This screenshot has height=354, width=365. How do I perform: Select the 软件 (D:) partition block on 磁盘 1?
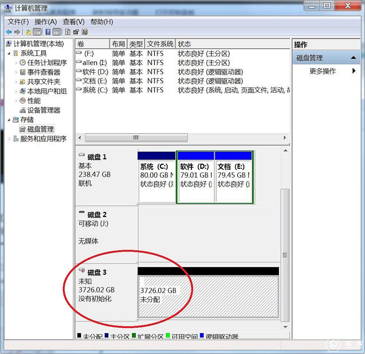(x=196, y=177)
